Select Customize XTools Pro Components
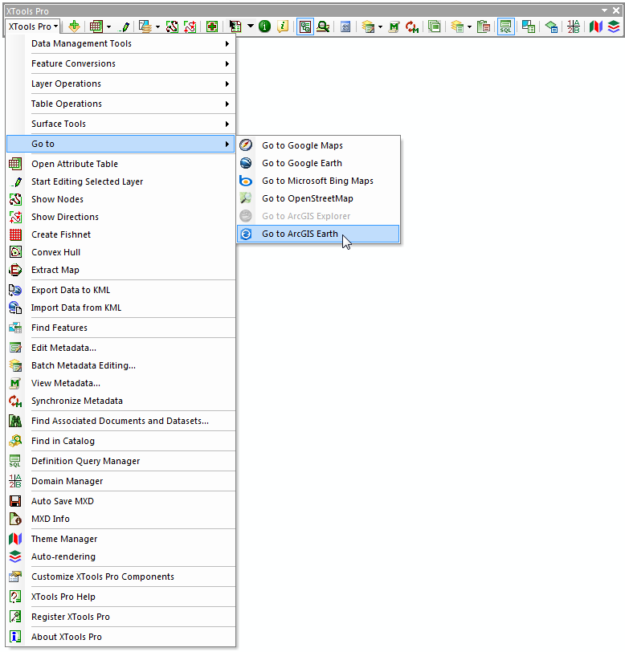 point(121,577)
